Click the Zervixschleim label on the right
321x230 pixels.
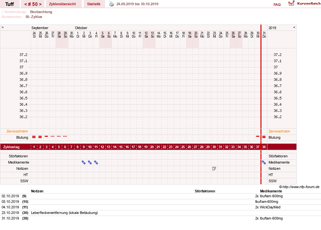pyautogui.click(x=279, y=132)
